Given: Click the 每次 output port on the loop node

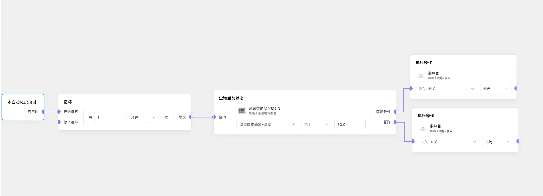Looking at the screenshot, I should pyautogui.click(x=190, y=117).
